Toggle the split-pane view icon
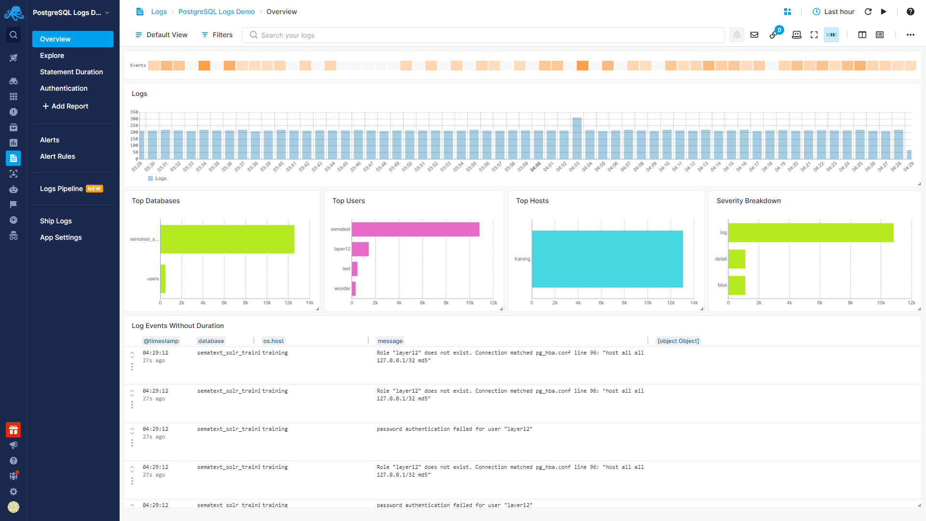926x521 pixels. pyautogui.click(x=863, y=35)
